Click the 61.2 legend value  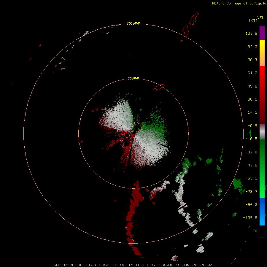pyautogui.click(x=252, y=73)
